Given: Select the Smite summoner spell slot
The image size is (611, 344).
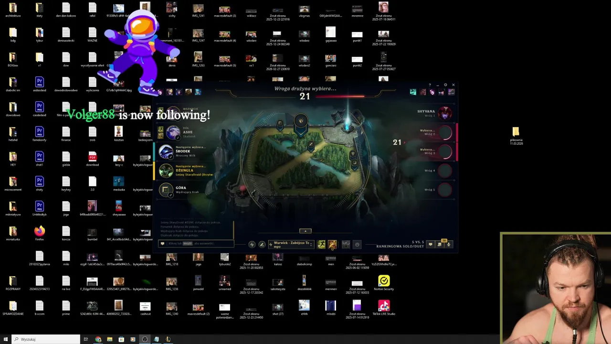Looking at the screenshot, I should click(x=332, y=245).
